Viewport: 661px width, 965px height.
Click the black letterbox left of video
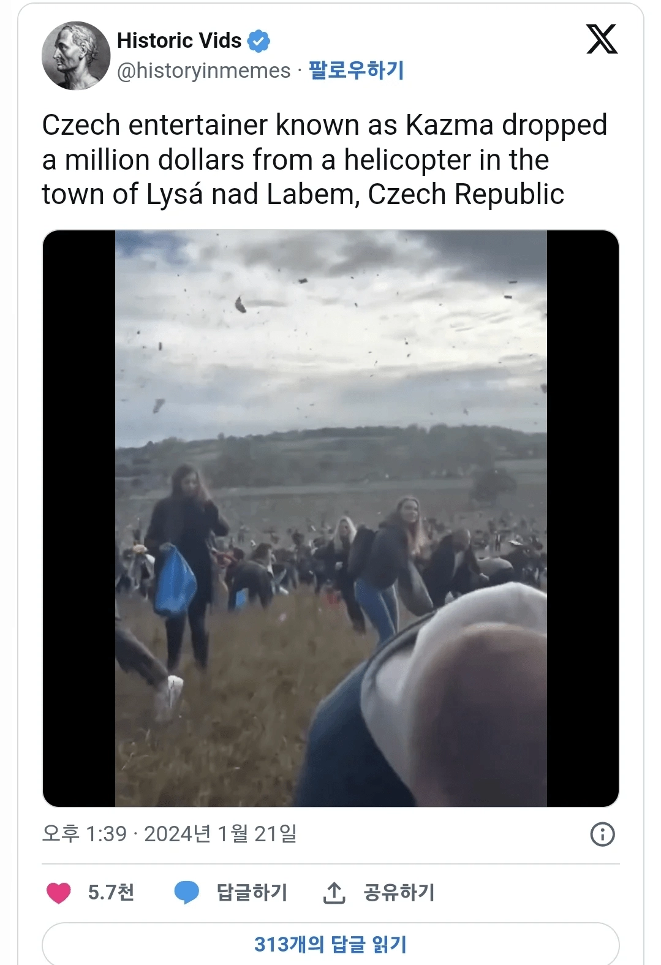[x=79, y=518]
